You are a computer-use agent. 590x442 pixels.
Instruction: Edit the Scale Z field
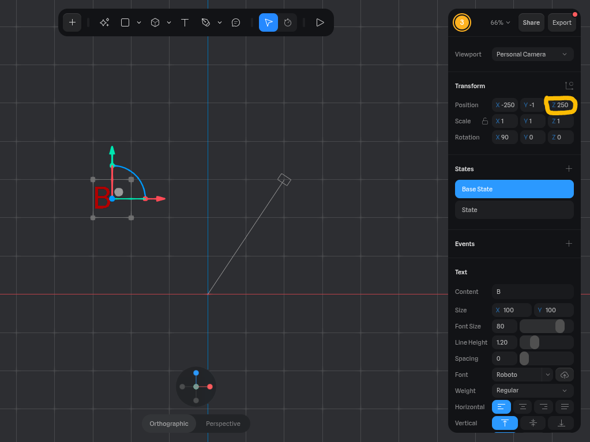click(560, 121)
